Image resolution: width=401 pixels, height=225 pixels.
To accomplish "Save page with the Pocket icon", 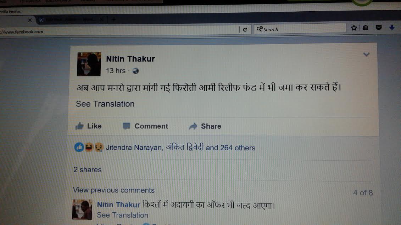I will point(379,27).
